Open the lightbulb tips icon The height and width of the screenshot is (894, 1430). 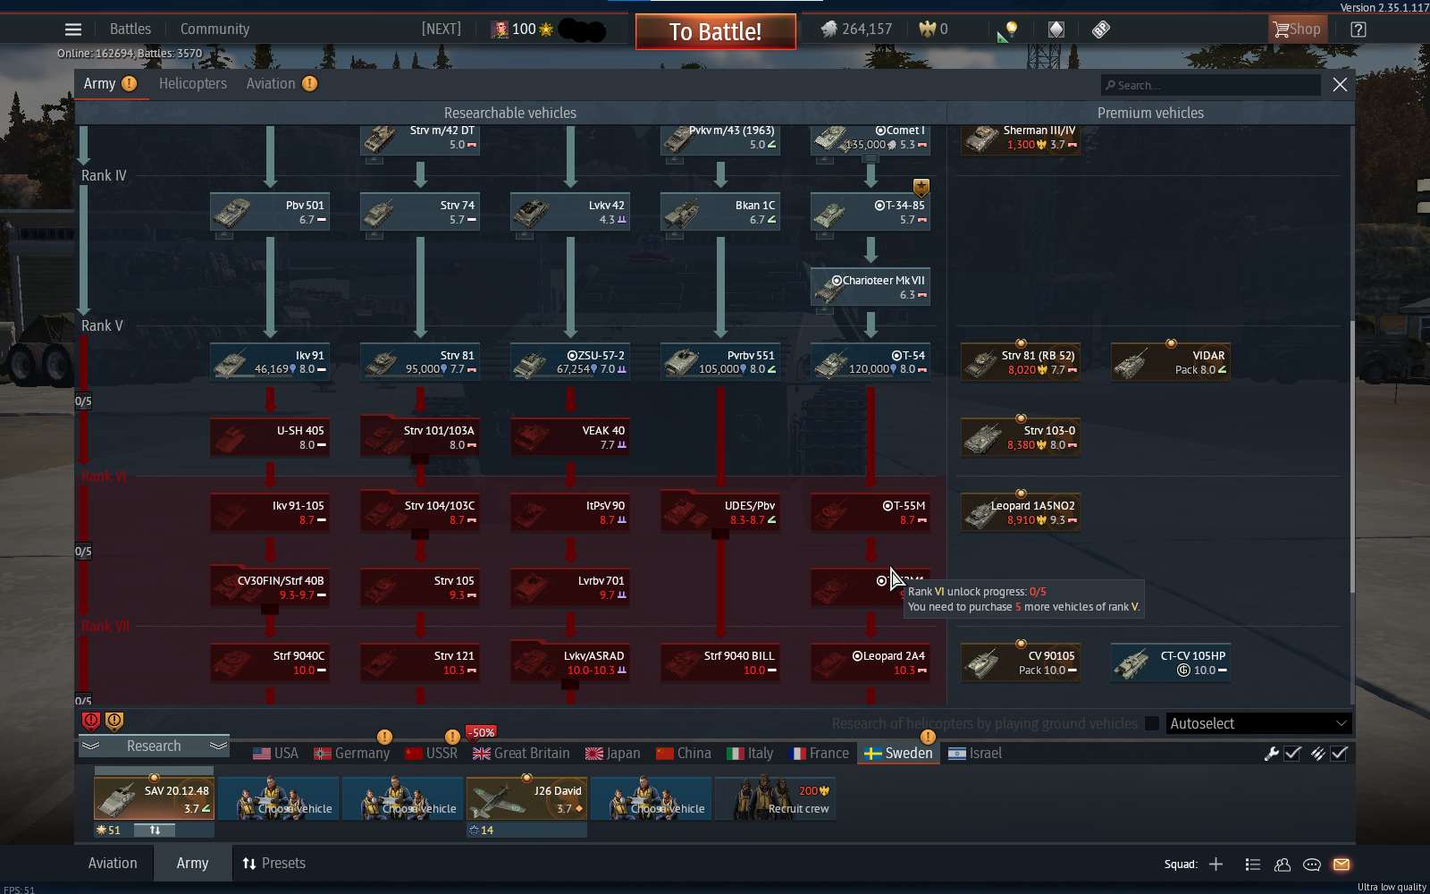(x=1012, y=30)
